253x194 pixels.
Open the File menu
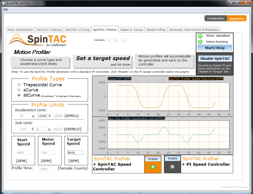pyautogui.click(x=5, y=9)
